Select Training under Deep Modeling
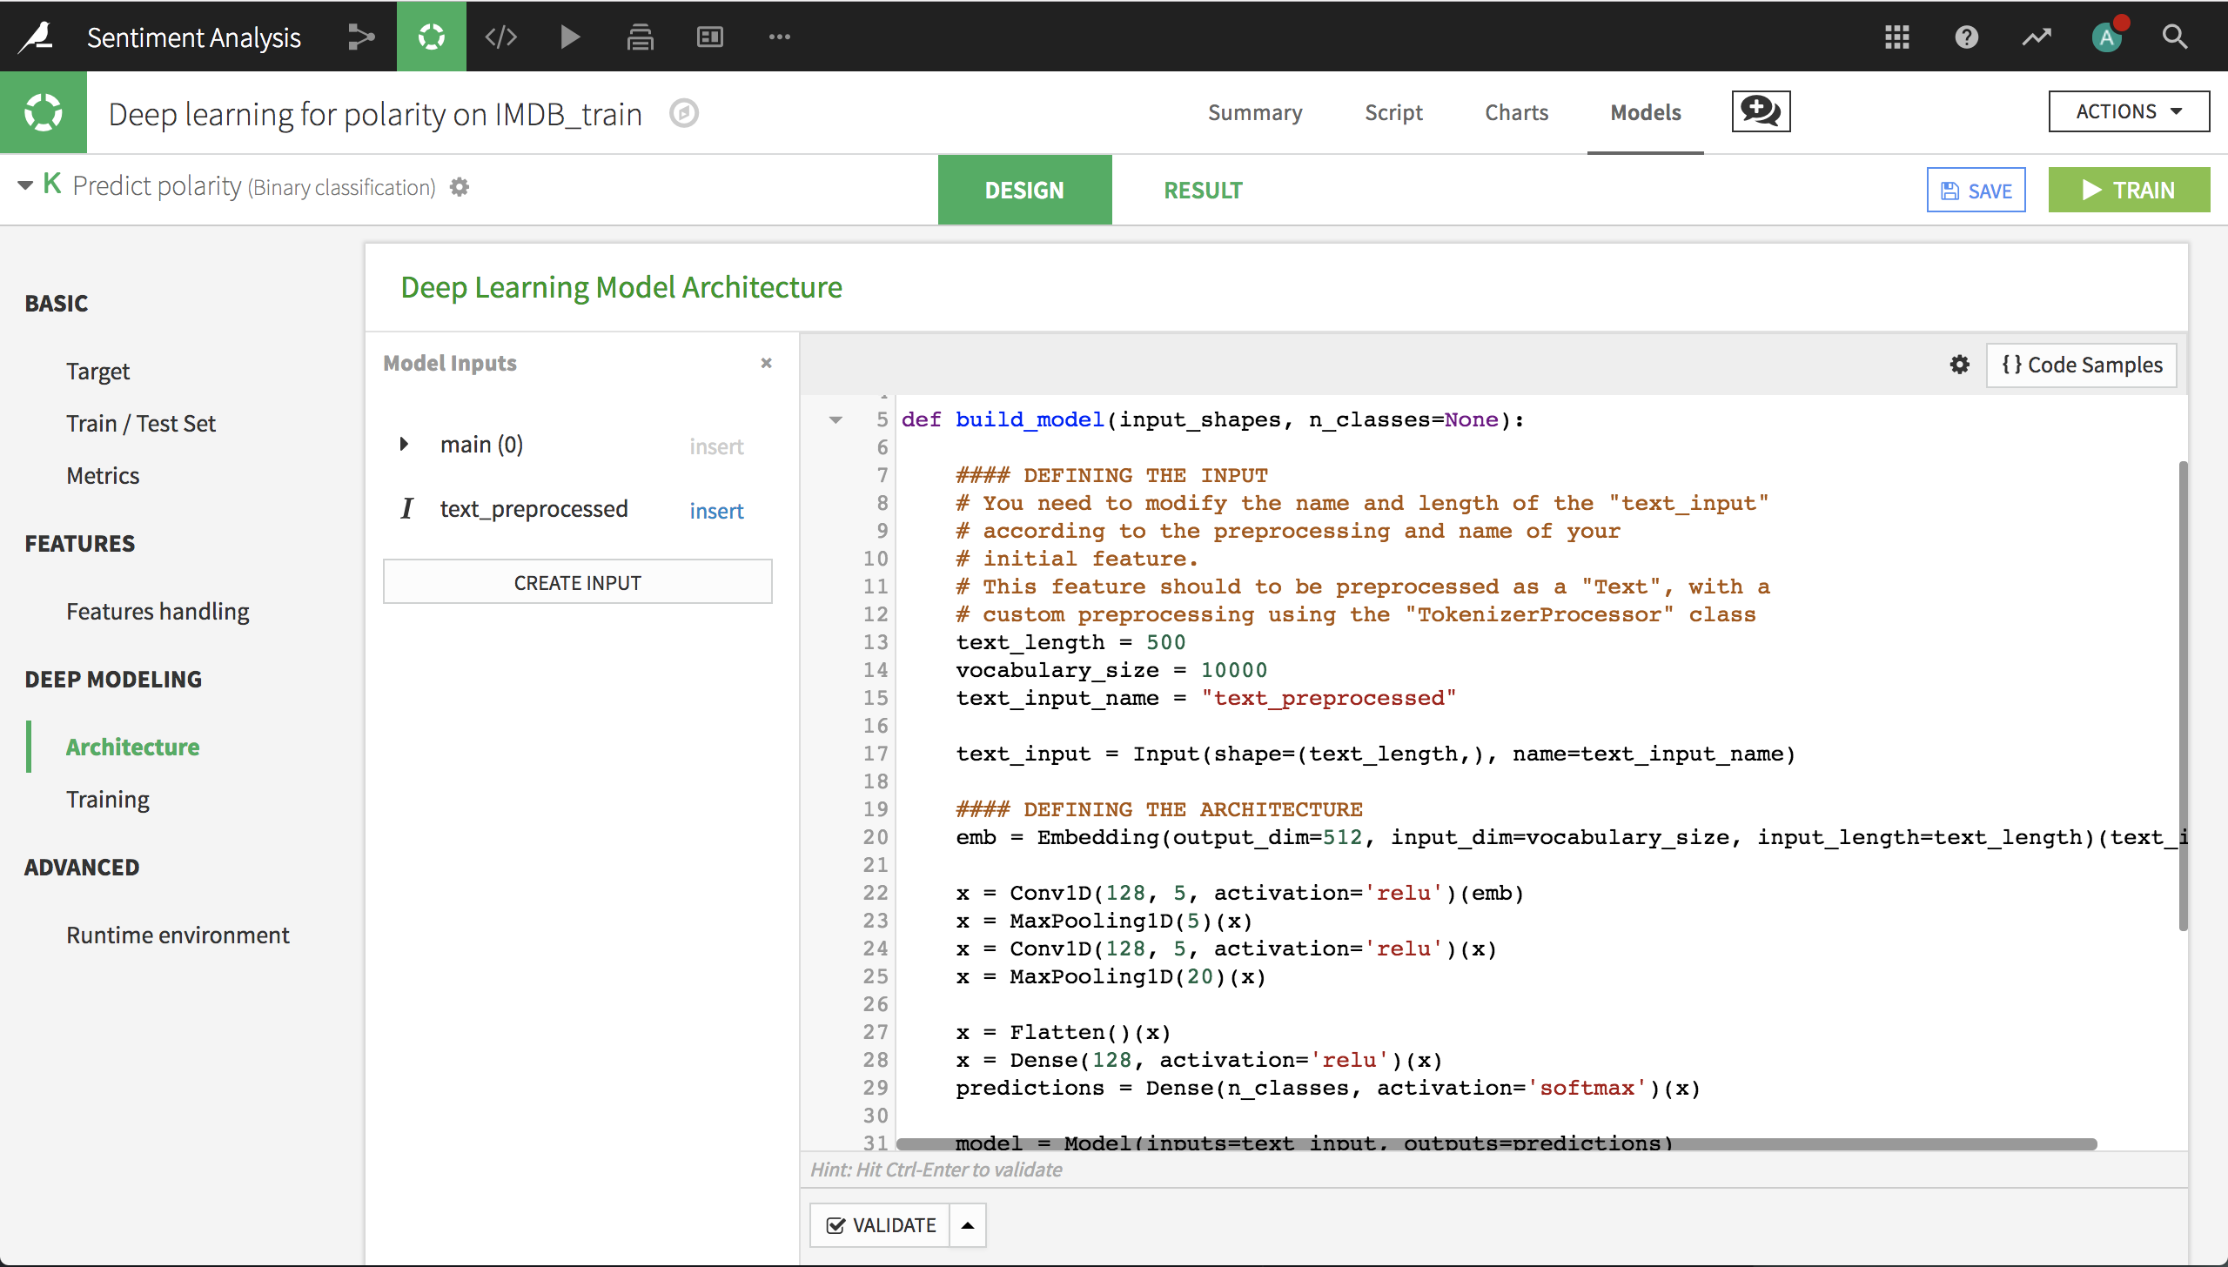The image size is (2228, 1267). click(107, 797)
